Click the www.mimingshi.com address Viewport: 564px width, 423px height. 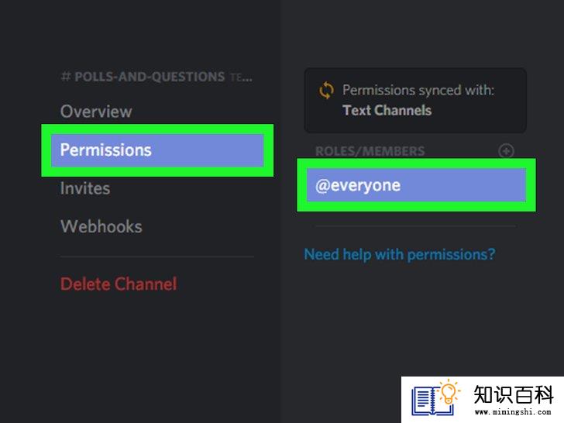coord(513,411)
